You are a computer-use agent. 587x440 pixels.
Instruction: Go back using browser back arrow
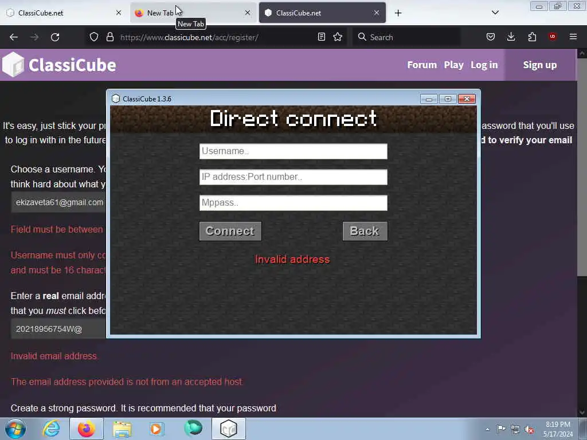click(x=14, y=37)
